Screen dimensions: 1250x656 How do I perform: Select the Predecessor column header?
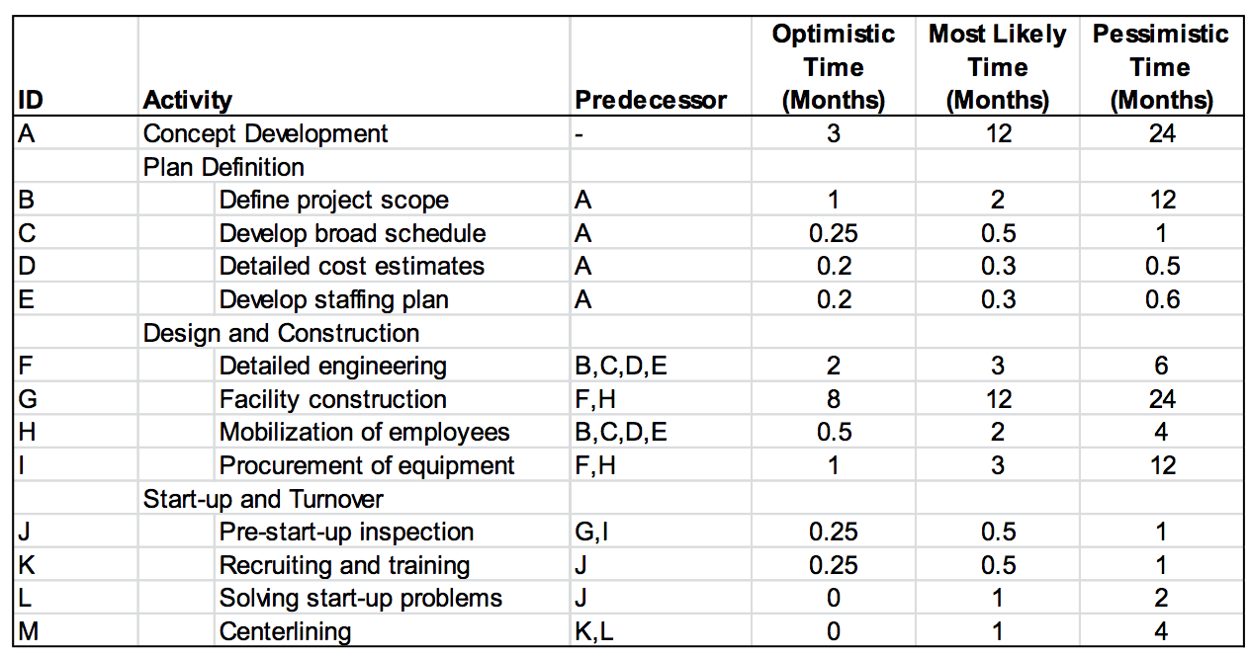[651, 100]
